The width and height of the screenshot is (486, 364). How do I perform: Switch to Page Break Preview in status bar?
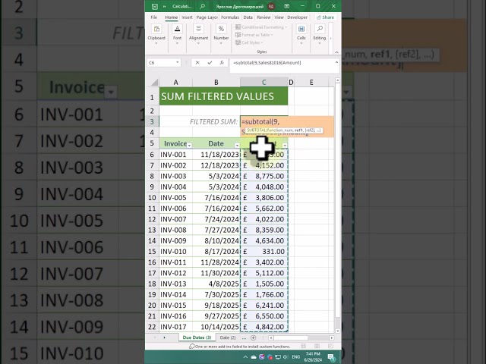(330, 346)
